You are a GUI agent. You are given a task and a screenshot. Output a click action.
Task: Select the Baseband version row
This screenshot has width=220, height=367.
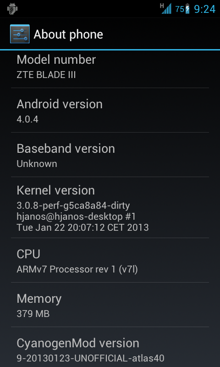pyautogui.click(x=110, y=155)
